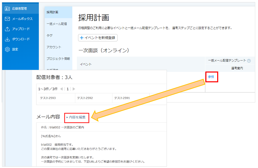
Task: Click the 内容を編集 link
Action: pos(76,117)
